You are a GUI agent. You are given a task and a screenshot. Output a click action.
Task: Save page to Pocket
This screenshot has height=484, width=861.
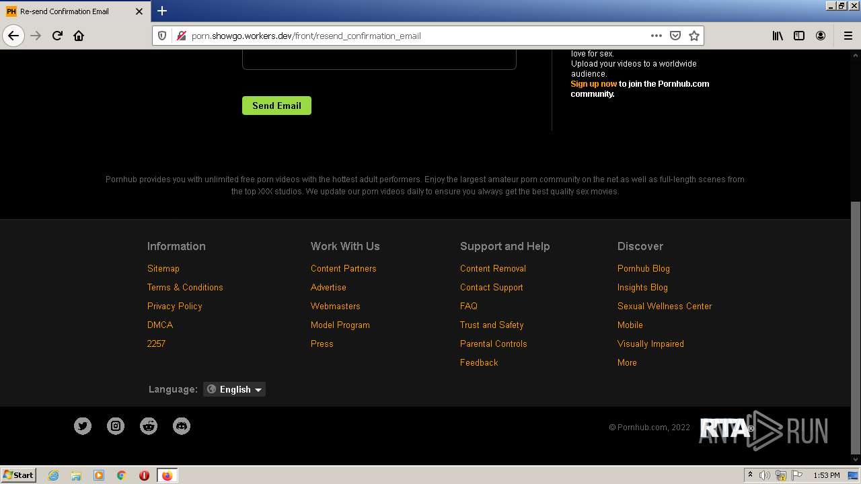(675, 36)
